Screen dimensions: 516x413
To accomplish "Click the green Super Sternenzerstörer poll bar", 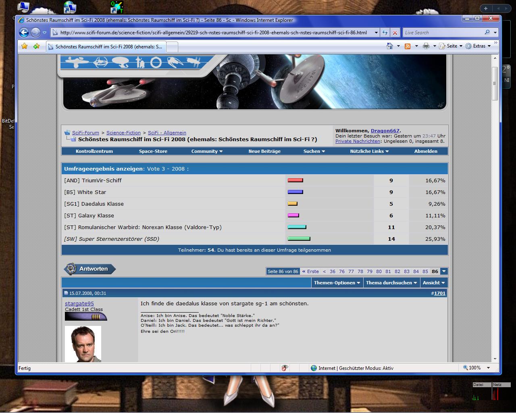I will tap(299, 239).
